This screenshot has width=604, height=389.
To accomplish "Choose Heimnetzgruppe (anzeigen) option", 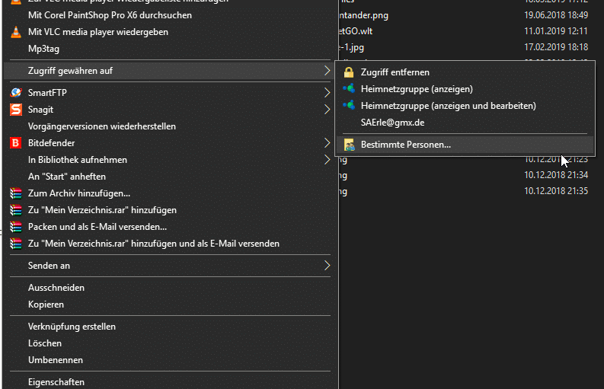I will click(417, 89).
